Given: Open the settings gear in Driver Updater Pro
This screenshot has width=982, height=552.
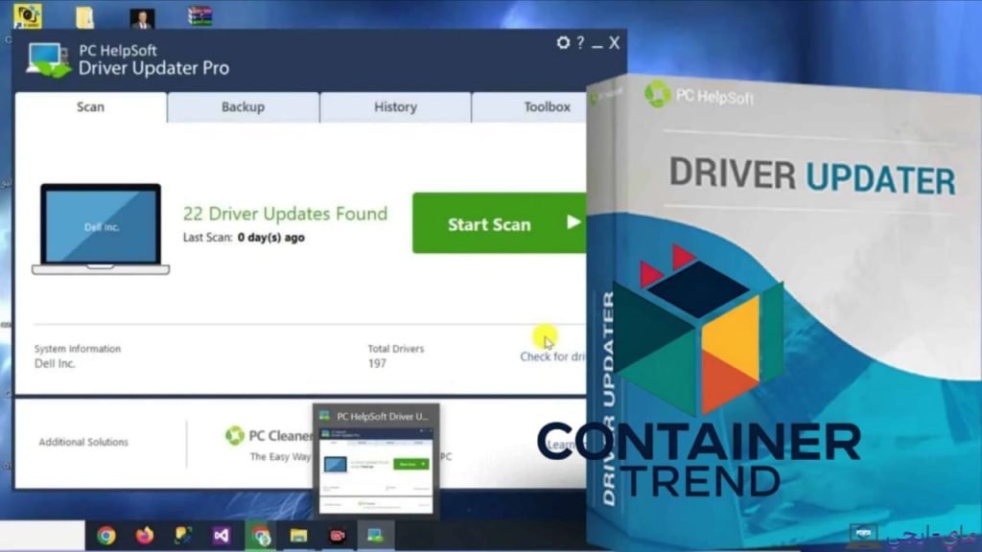Looking at the screenshot, I should point(563,42).
